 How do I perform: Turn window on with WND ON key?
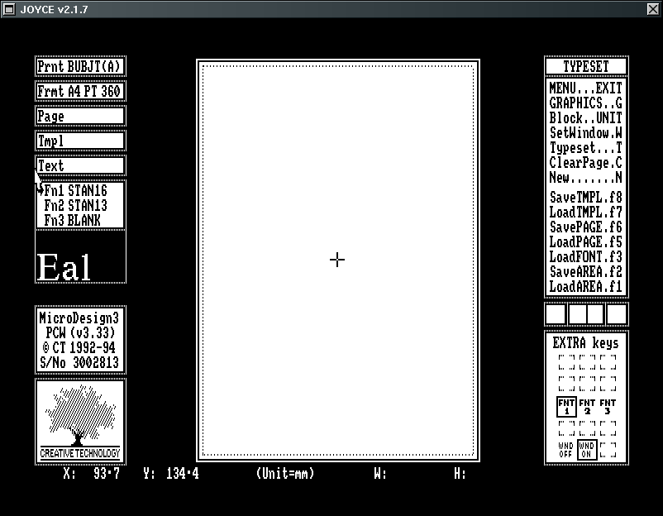[x=587, y=450]
